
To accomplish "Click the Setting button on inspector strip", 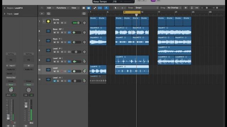I will coord(11,54).
